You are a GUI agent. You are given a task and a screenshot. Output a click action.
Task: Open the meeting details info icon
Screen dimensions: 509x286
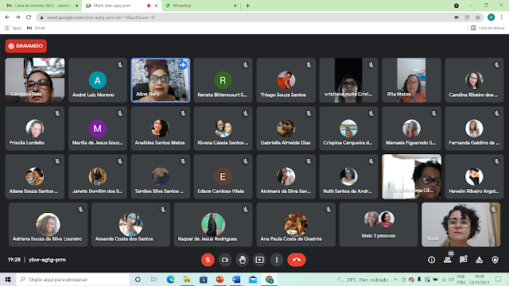[431, 260]
